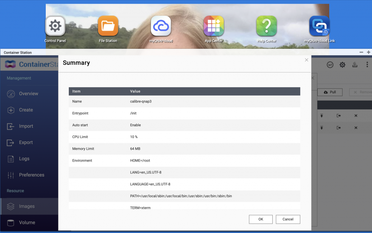Click second row's delete X icon

point(356,128)
